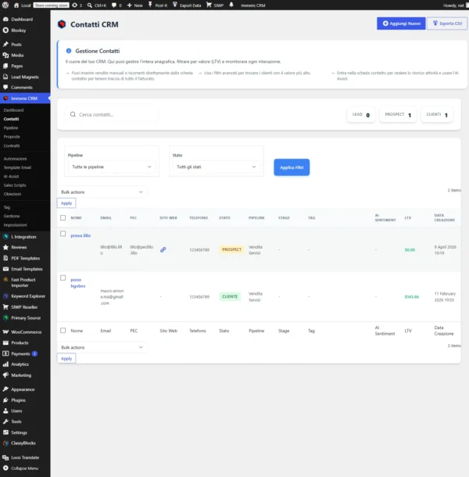This screenshot has width=469, height=477.
Task: Open Pipeline submenu item in sidebar
Action: [11, 127]
